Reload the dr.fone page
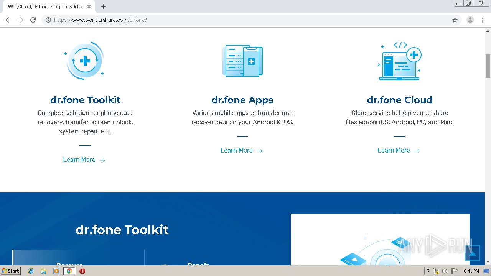This screenshot has height=276, width=491. 33,20
